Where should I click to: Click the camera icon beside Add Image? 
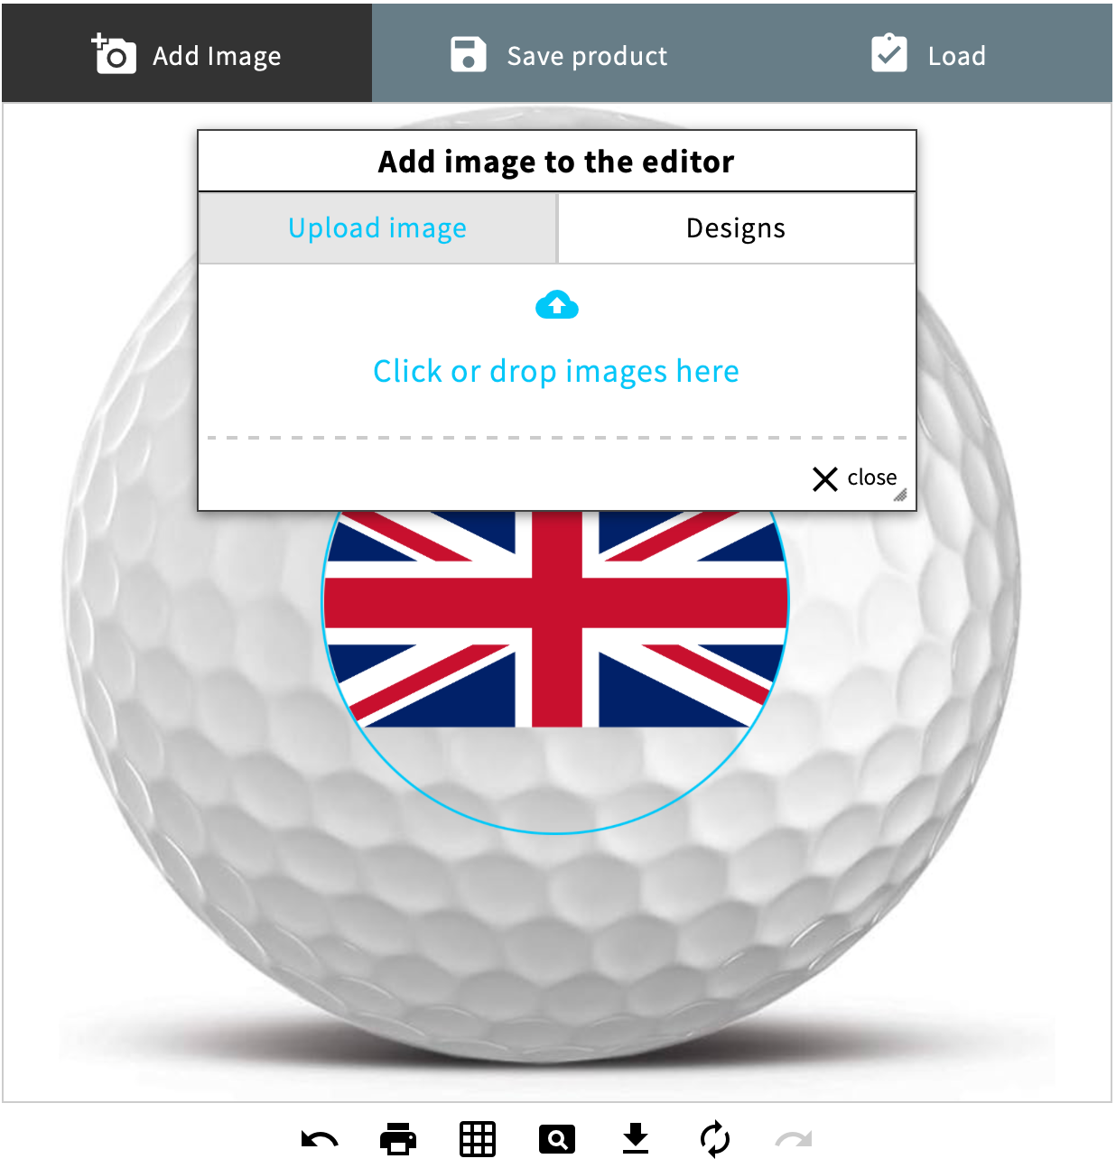(x=114, y=54)
